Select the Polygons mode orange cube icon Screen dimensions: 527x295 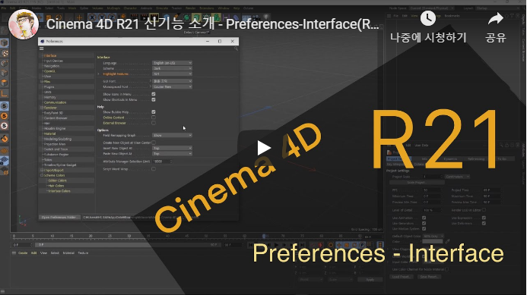pyautogui.click(x=5, y=83)
